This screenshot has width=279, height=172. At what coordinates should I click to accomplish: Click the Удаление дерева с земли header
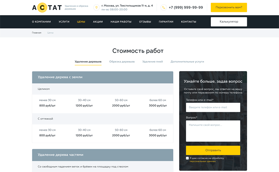click(x=103, y=77)
